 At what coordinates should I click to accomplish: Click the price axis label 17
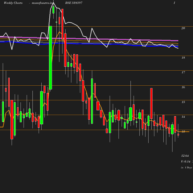point(183,72)
